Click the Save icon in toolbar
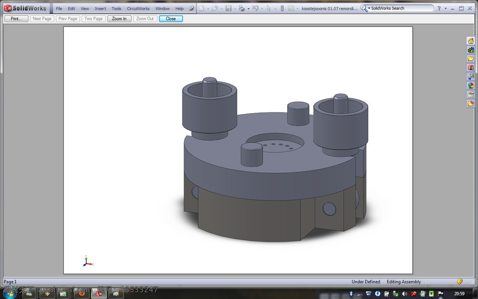 (228, 8)
